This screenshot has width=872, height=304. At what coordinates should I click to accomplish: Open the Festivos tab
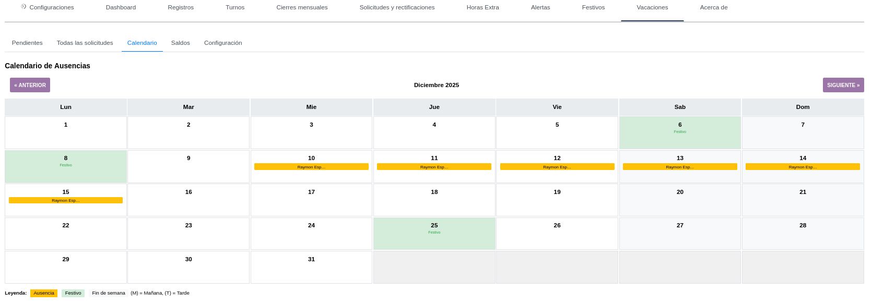click(x=593, y=7)
